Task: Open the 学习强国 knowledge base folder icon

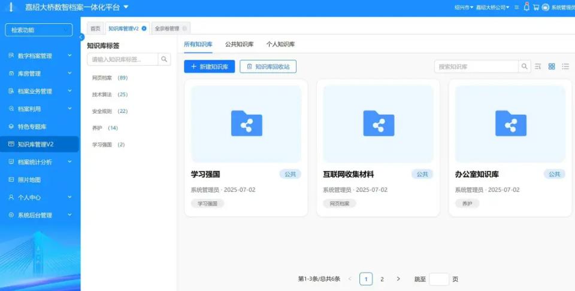Action: pyautogui.click(x=246, y=124)
